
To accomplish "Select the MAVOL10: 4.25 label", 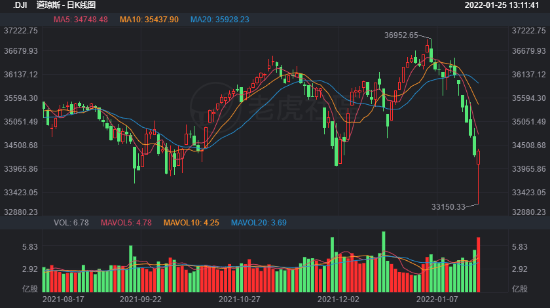I will pyautogui.click(x=191, y=223).
